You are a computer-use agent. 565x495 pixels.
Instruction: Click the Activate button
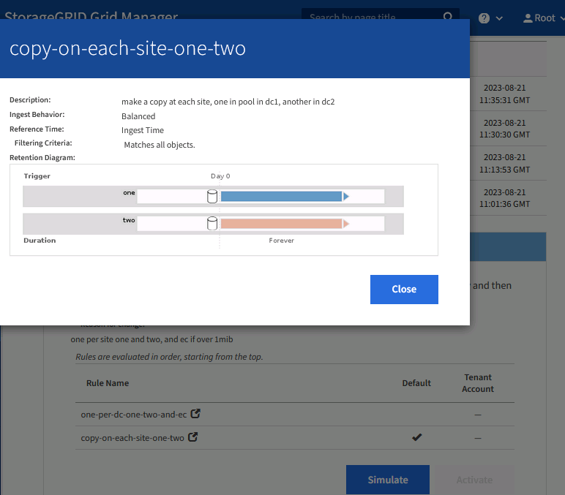coord(474,480)
